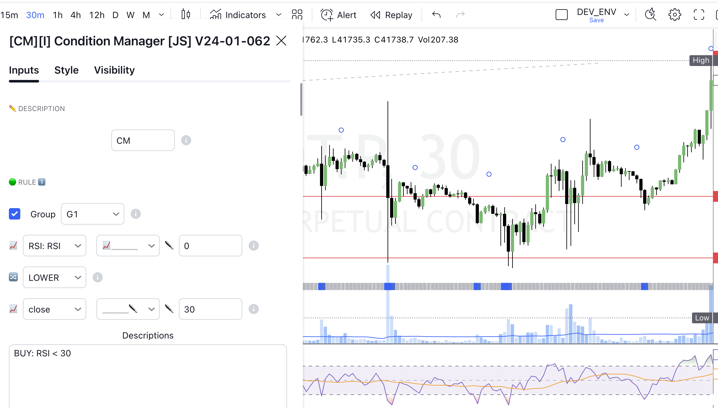
Task: Click the quick search lightning icon
Action: click(x=650, y=15)
